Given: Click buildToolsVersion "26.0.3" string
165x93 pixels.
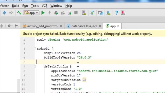Looking at the screenshot, I should [x=84, y=58].
